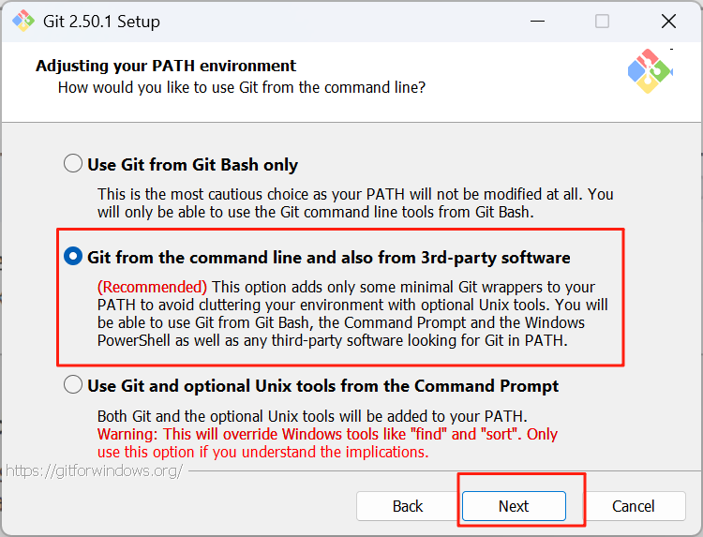Go Back to the previous setup page
The image size is (703, 537).
pos(408,506)
